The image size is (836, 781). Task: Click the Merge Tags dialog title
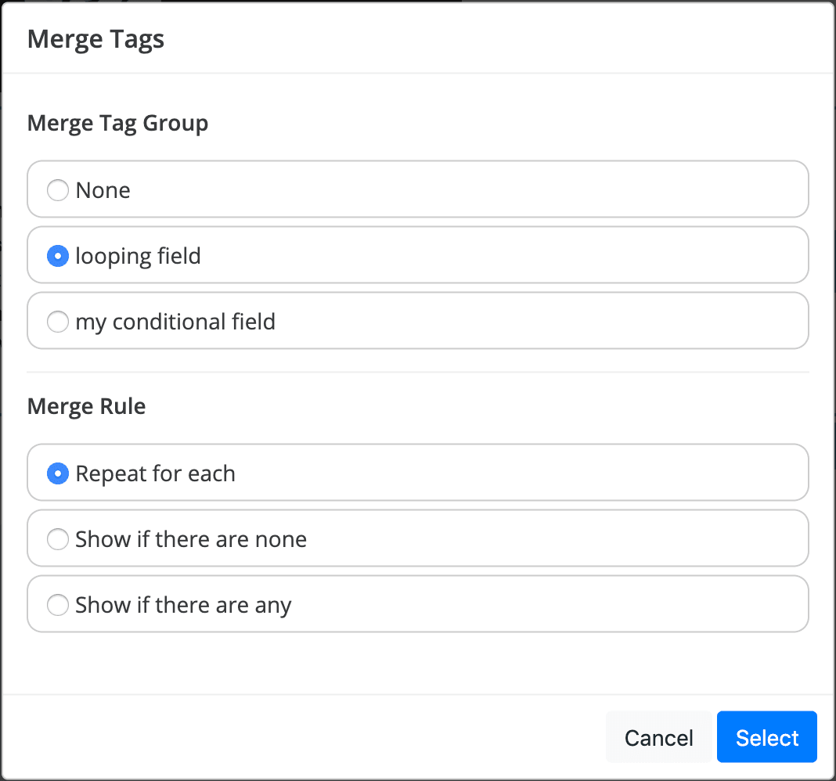point(95,39)
